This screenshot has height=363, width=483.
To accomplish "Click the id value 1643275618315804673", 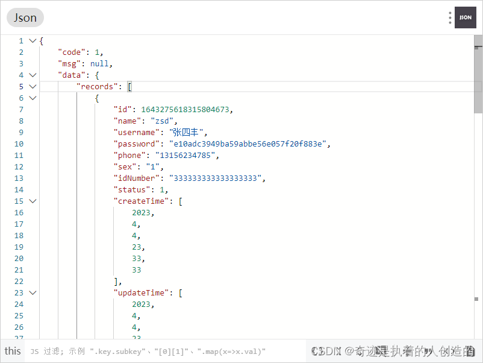I will tap(185, 110).
